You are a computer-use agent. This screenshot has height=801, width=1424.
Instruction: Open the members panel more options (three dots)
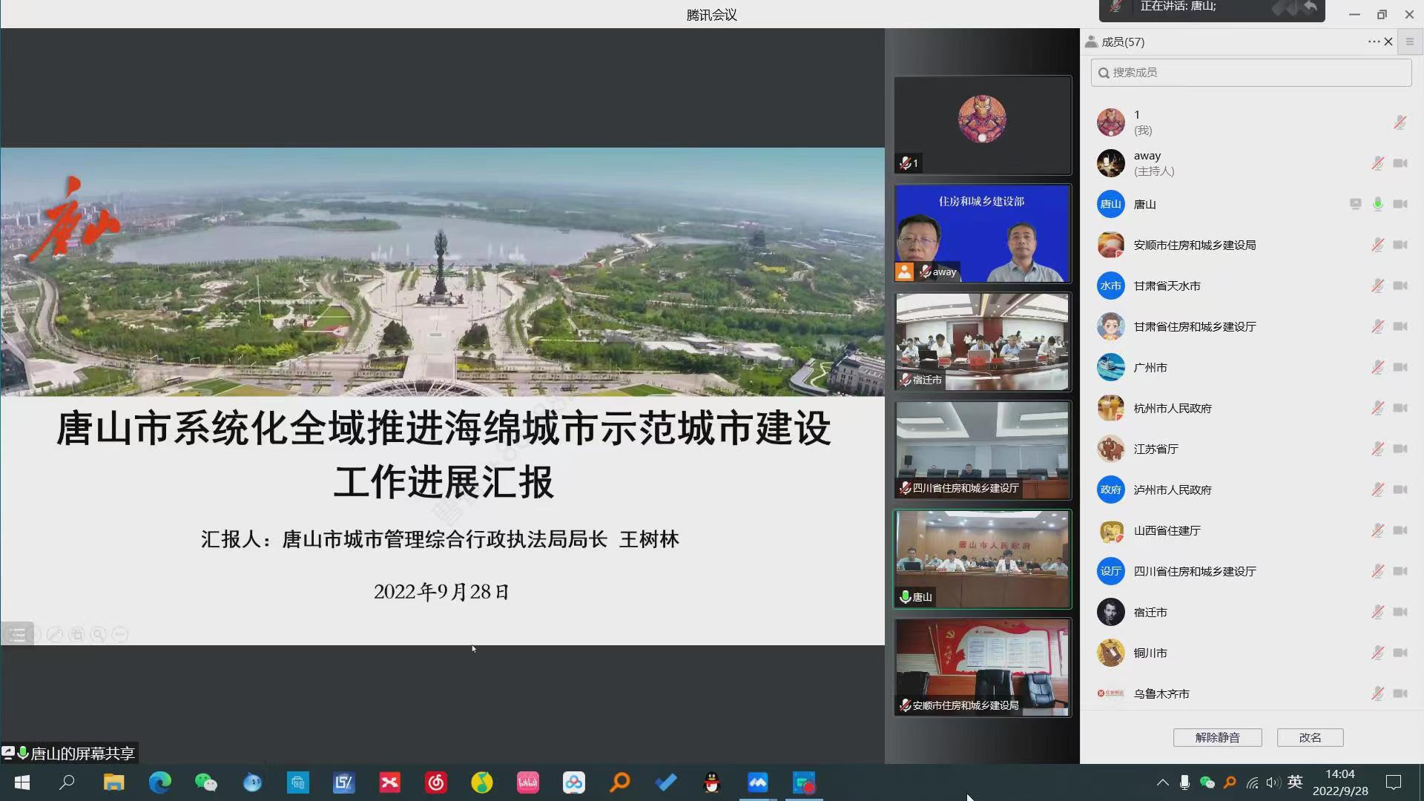coord(1374,42)
